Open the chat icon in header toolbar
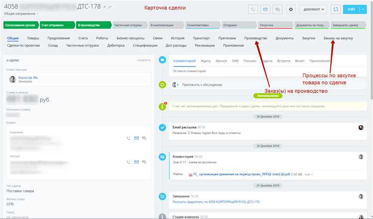Screen dimensions: 373x219 (x=278, y=9)
